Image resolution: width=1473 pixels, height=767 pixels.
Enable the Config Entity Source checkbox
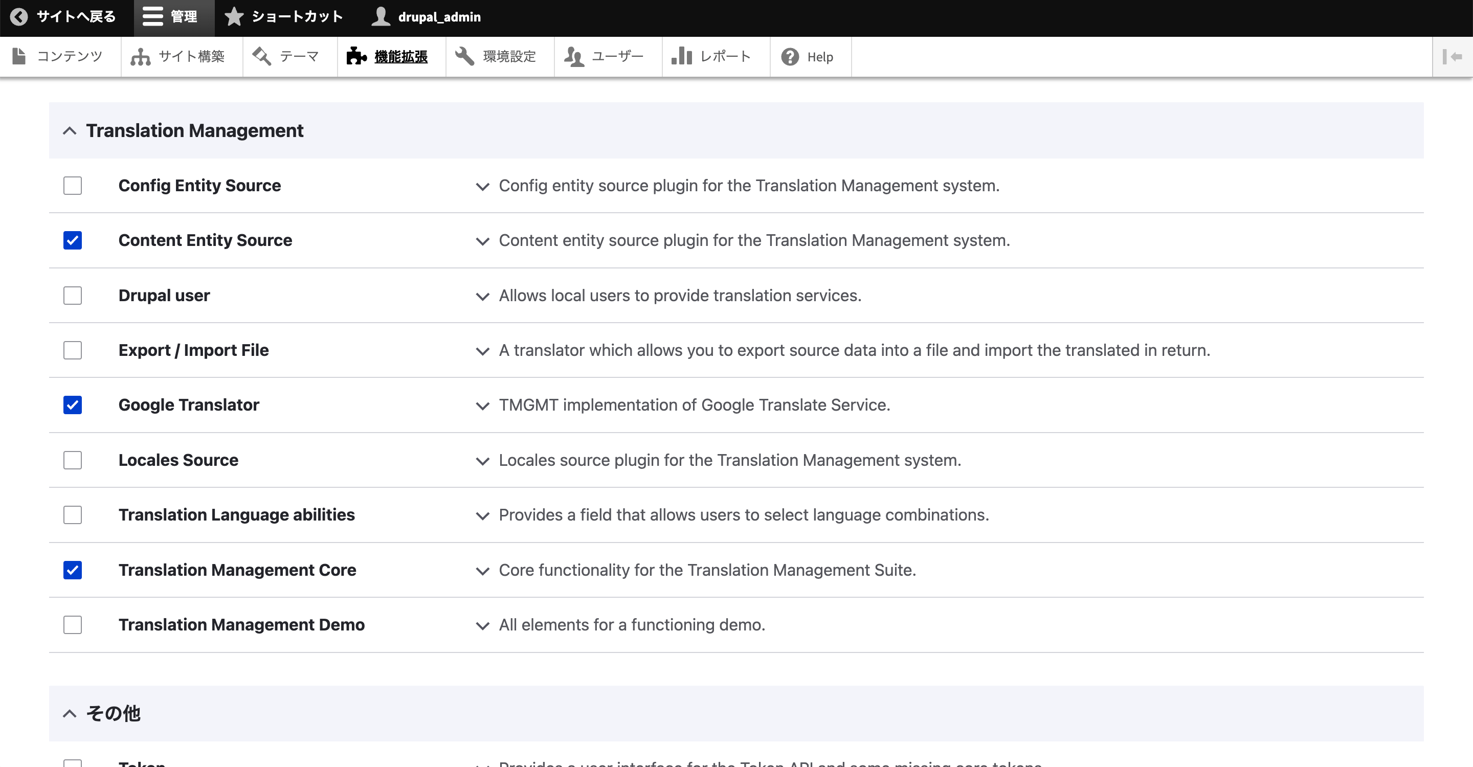(72, 185)
